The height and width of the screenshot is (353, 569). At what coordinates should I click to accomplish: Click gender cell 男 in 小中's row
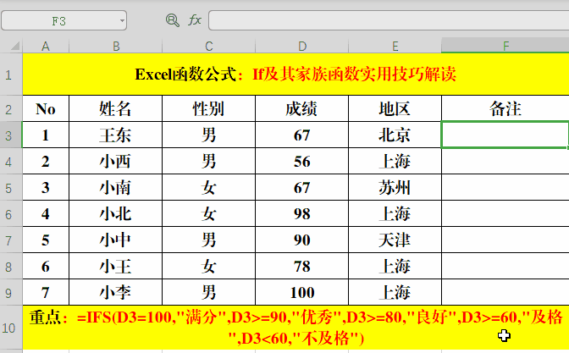tap(208, 240)
